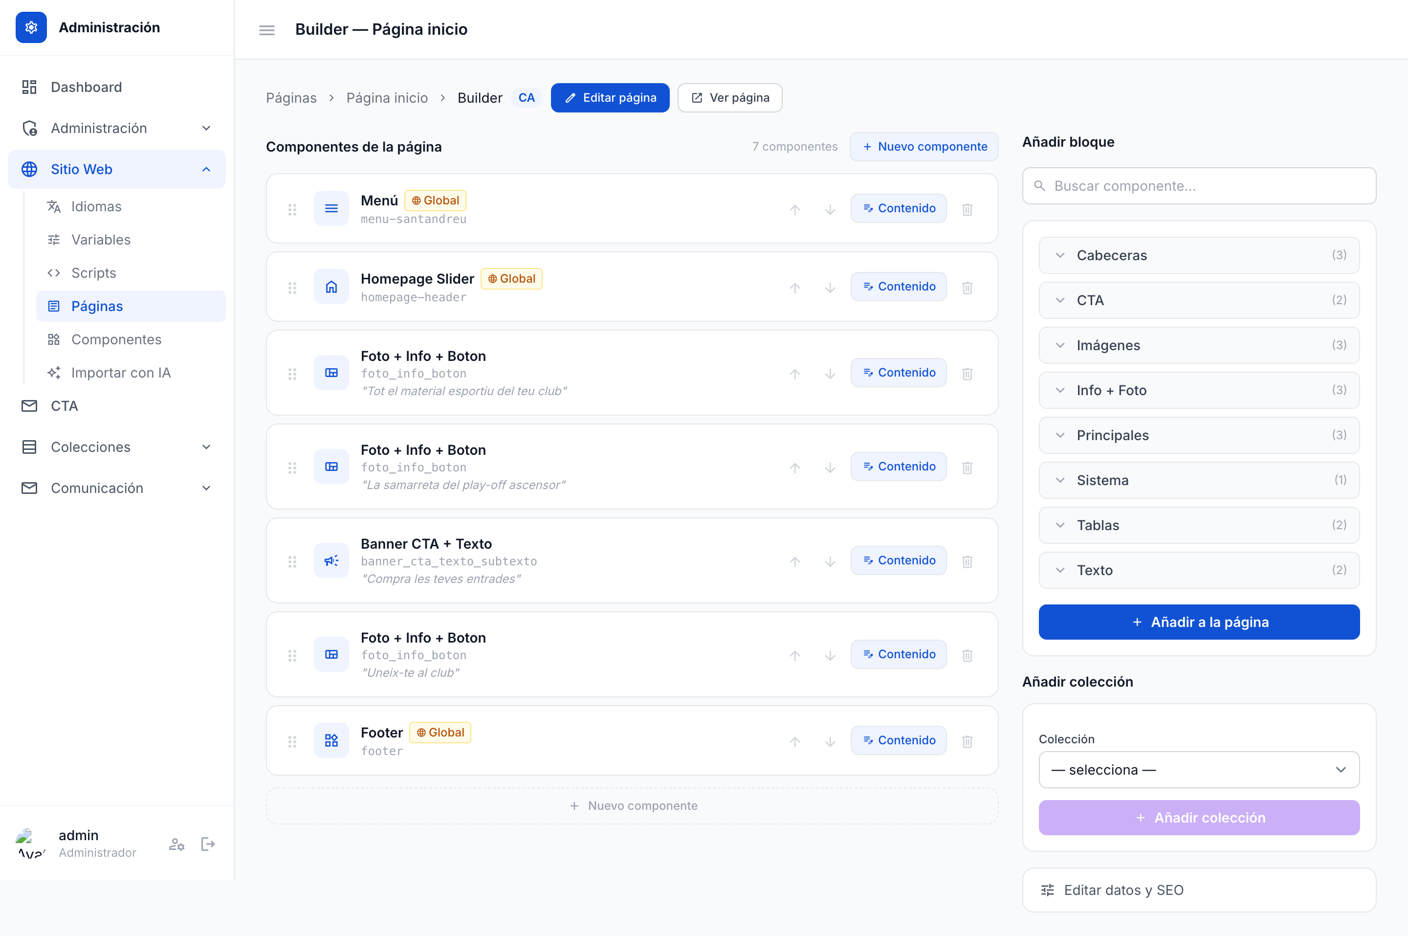Expand the Cabeceras block category
The height and width of the screenshot is (936, 1408).
tap(1199, 255)
